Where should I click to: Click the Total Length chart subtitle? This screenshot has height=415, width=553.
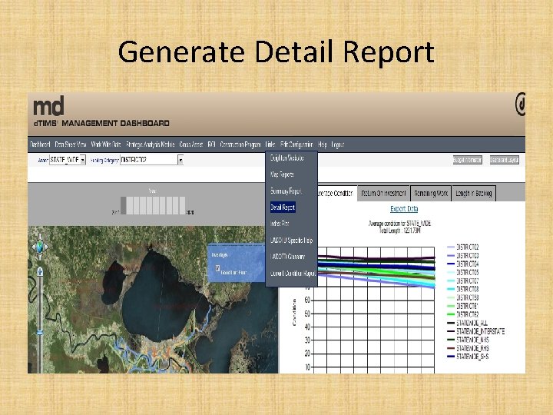click(399, 231)
